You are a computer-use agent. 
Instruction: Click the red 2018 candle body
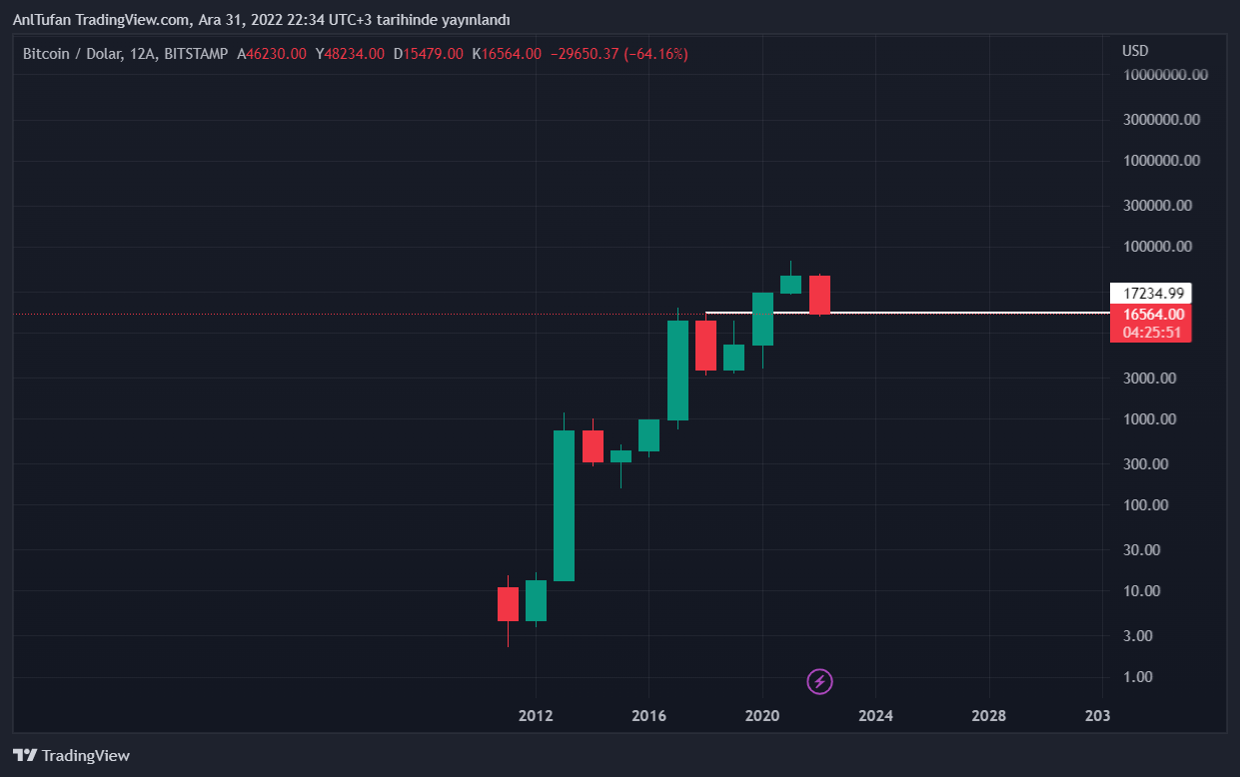point(705,346)
